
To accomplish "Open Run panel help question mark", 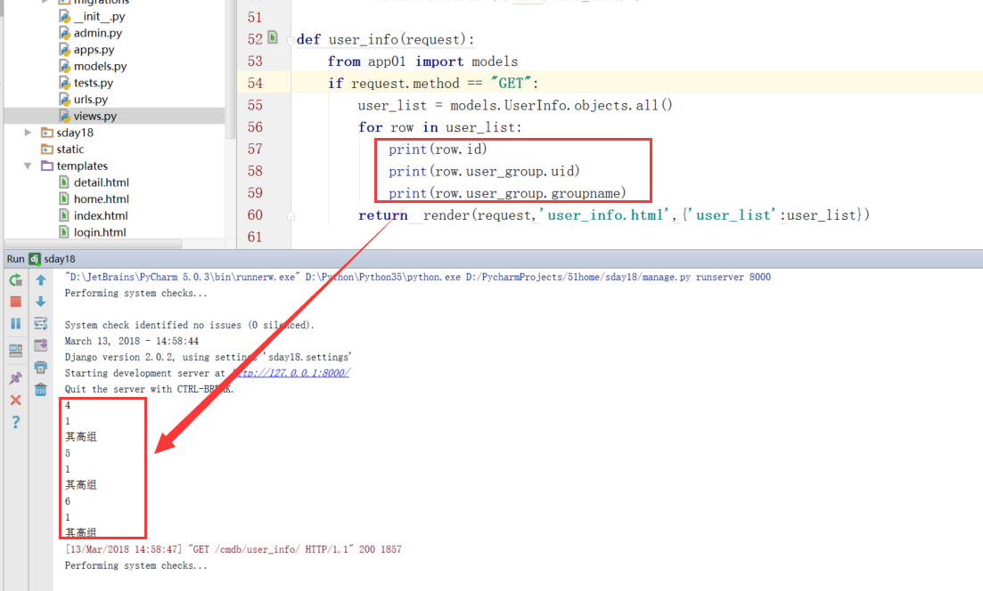I will point(16,422).
